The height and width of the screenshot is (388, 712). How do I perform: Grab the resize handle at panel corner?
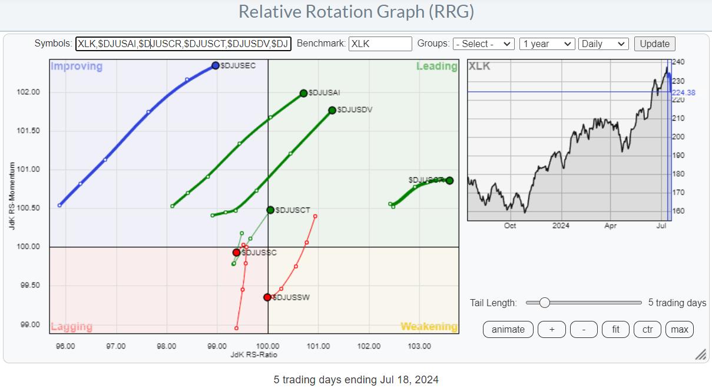coord(700,354)
